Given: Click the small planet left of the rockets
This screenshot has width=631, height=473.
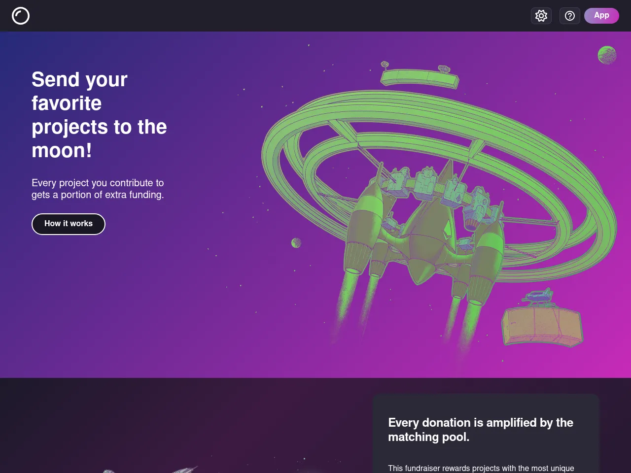Looking at the screenshot, I should (x=296, y=242).
